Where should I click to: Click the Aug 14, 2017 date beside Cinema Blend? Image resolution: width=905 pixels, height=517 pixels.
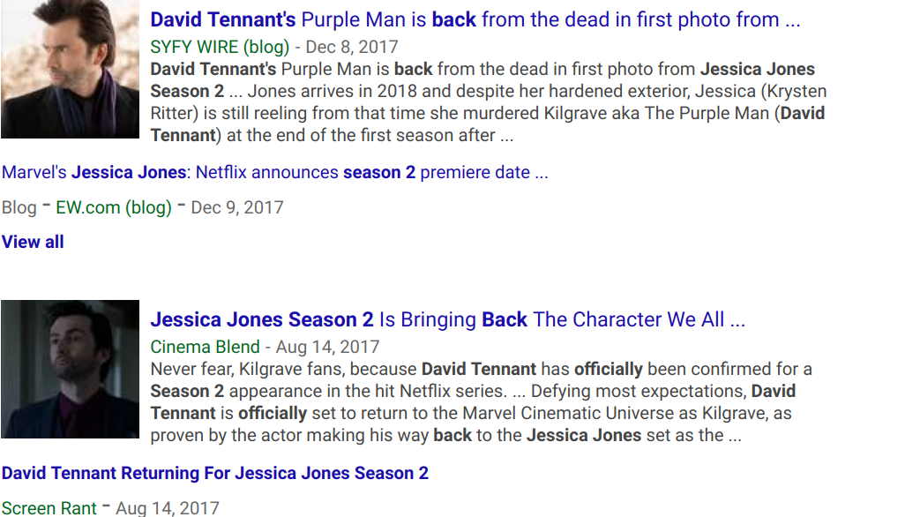tap(326, 347)
